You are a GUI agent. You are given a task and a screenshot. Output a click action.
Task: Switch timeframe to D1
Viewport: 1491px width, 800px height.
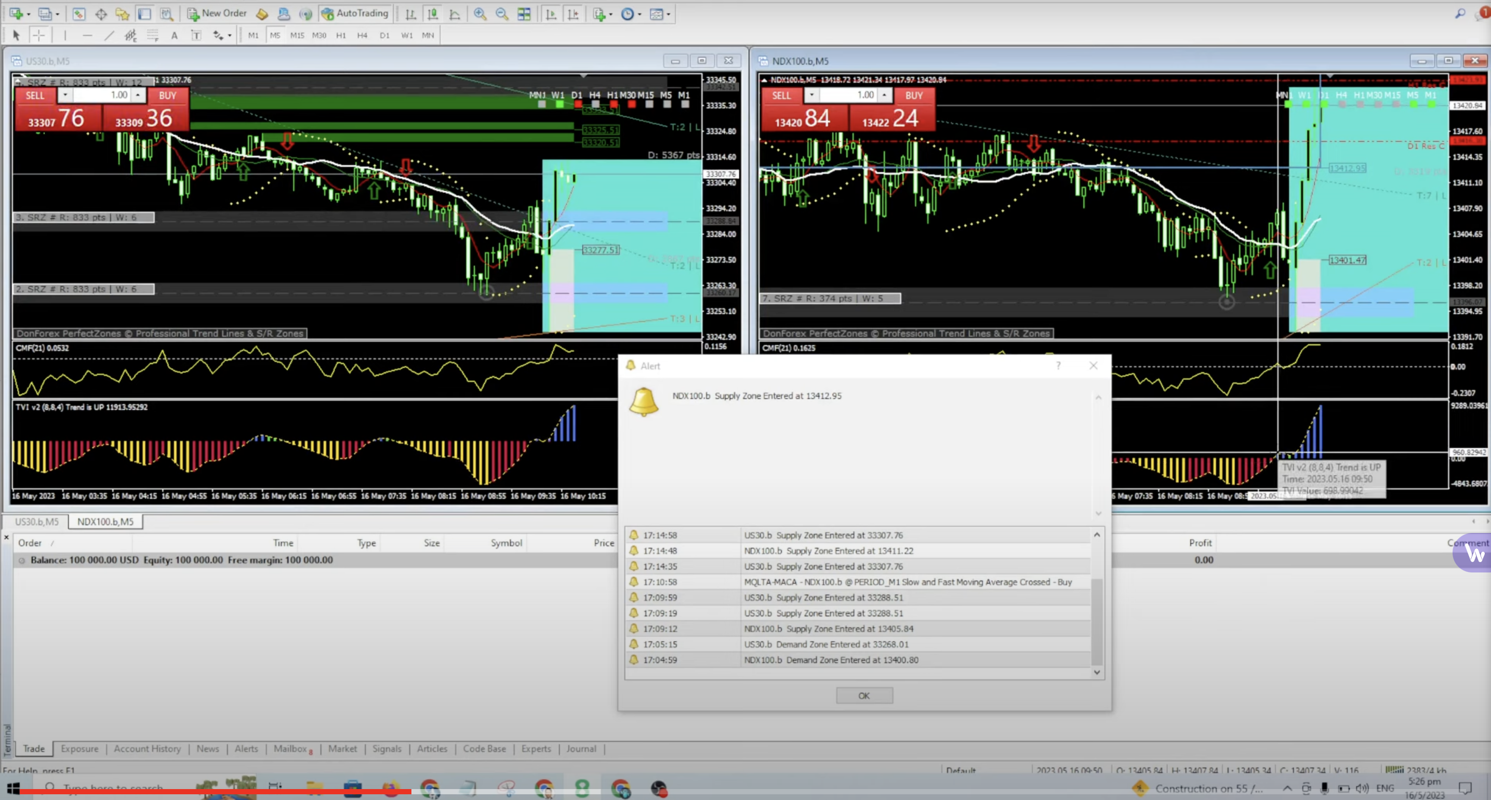pos(384,35)
